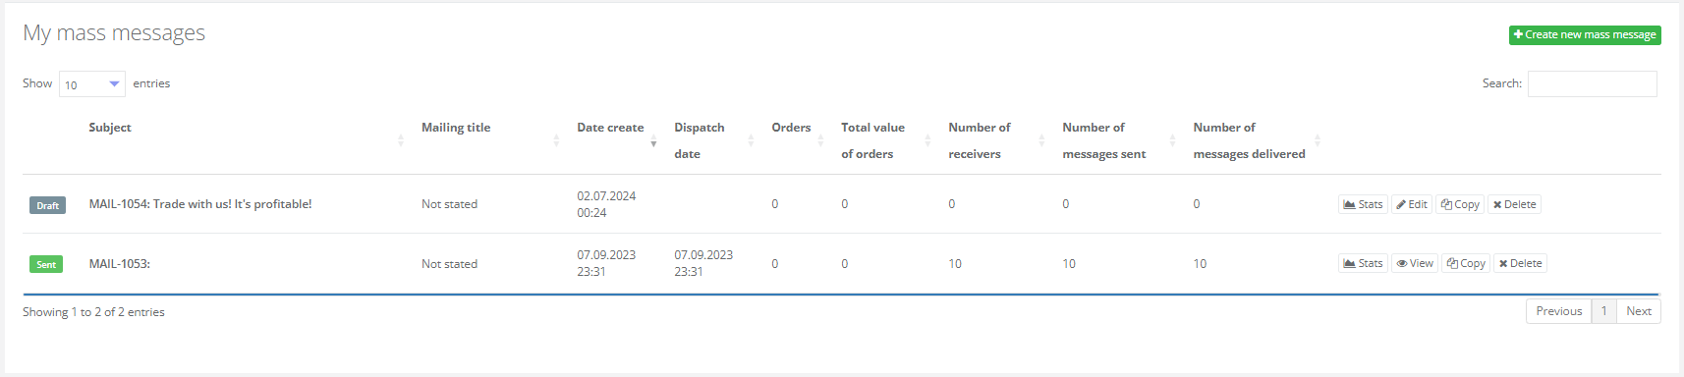Copy the MAIL-1053 mass message

[x=1466, y=263]
